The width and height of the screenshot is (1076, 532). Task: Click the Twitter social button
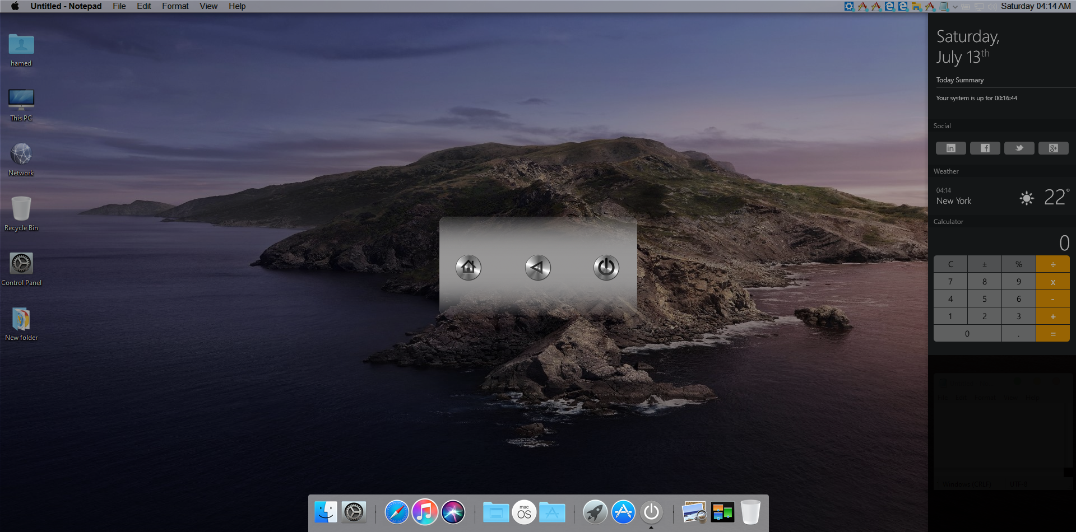(x=1019, y=148)
